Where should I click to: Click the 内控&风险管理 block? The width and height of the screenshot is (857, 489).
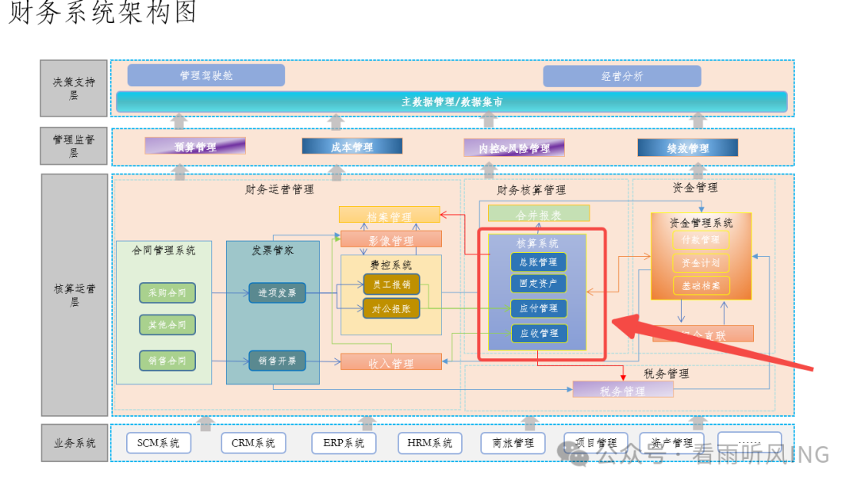513,148
